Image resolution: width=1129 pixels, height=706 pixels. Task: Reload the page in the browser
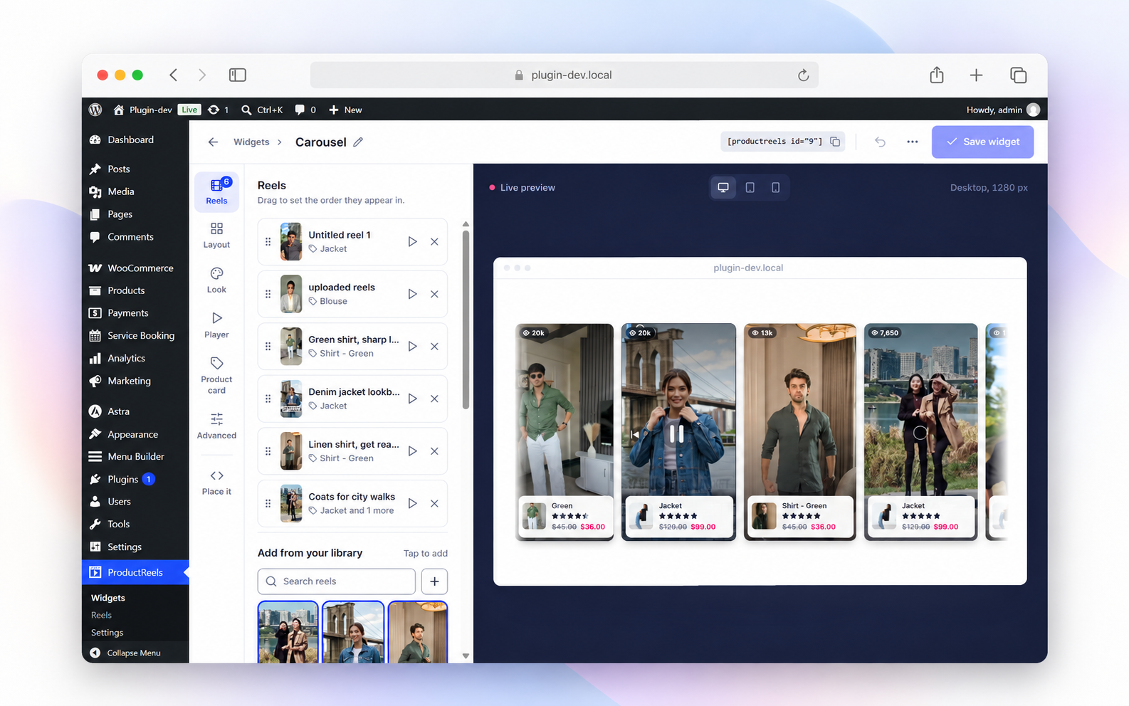tap(803, 75)
